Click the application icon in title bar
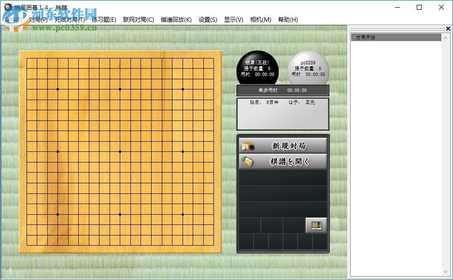 pyautogui.click(x=8, y=7)
